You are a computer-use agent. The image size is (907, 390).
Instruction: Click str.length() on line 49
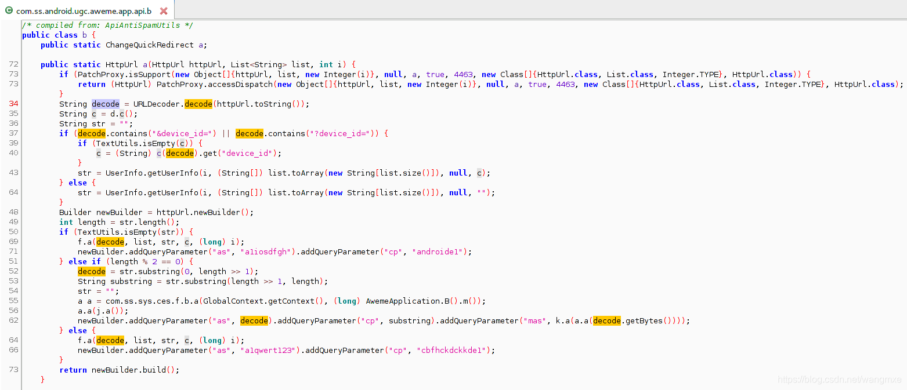pyautogui.click(x=147, y=222)
